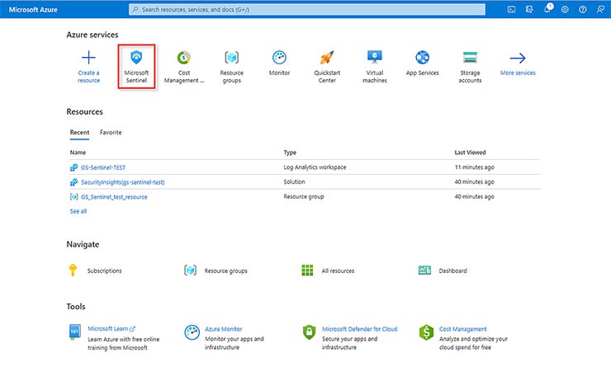This screenshot has width=611, height=381.
Task: Open Storage accounts service
Action: [470, 59]
